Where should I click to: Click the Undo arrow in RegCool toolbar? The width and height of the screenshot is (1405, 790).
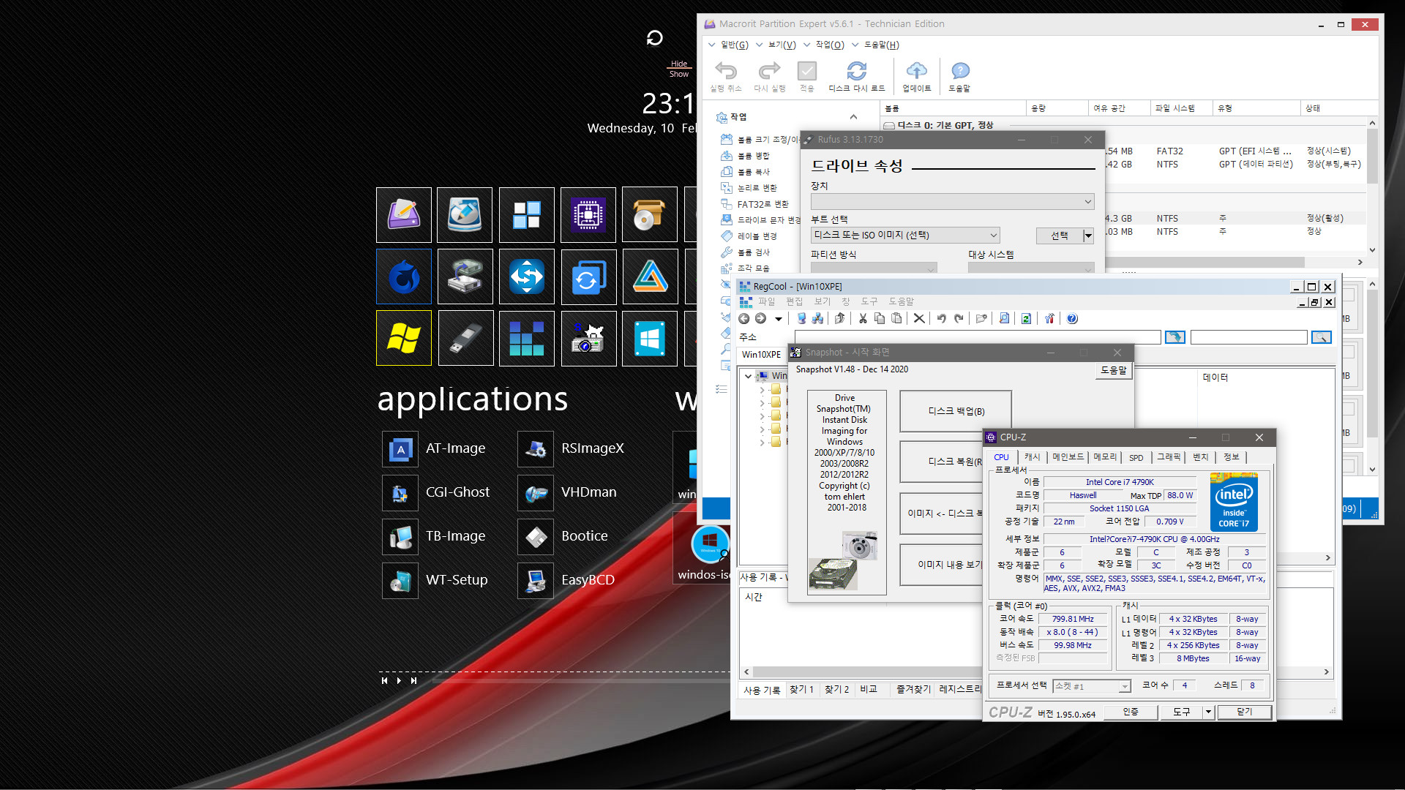[942, 318]
